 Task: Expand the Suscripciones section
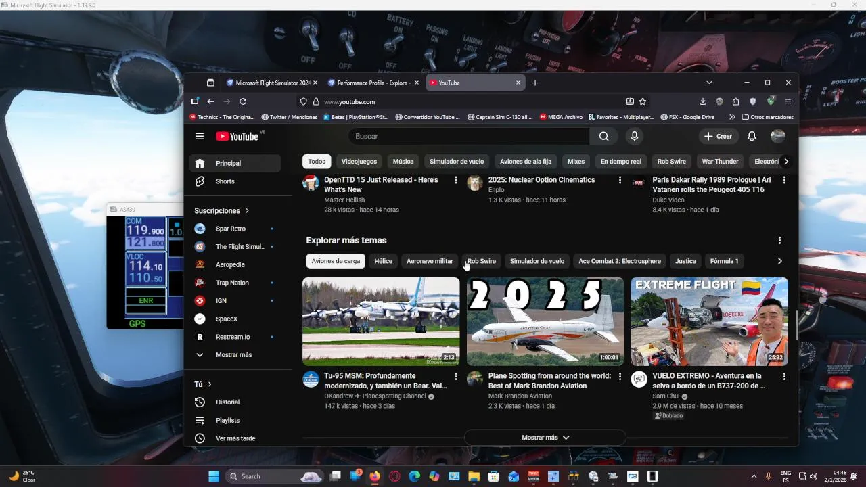[x=222, y=210]
